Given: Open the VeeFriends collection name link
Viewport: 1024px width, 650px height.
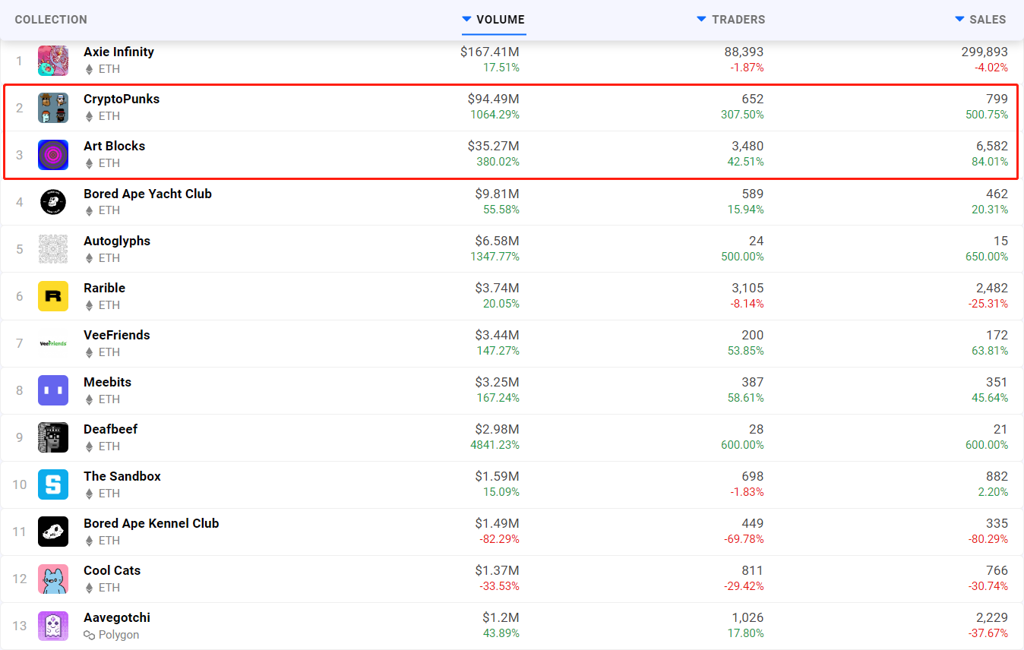Looking at the screenshot, I should click(x=117, y=335).
